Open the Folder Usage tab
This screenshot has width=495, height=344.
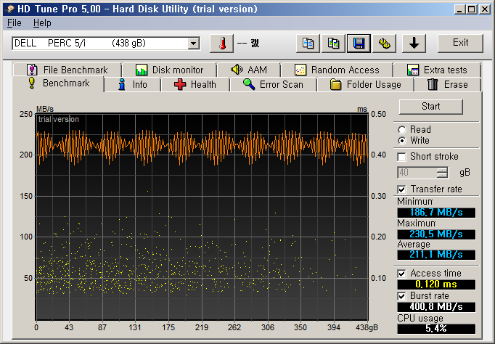[366, 85]
